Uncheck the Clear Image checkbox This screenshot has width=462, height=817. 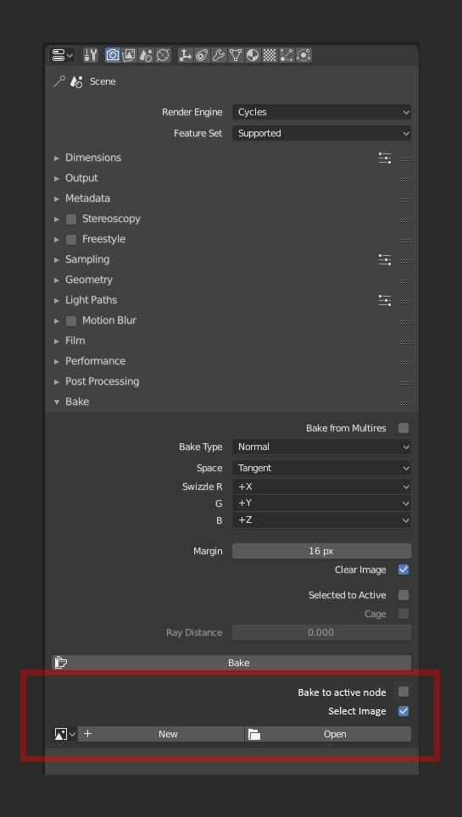point(404,570)
